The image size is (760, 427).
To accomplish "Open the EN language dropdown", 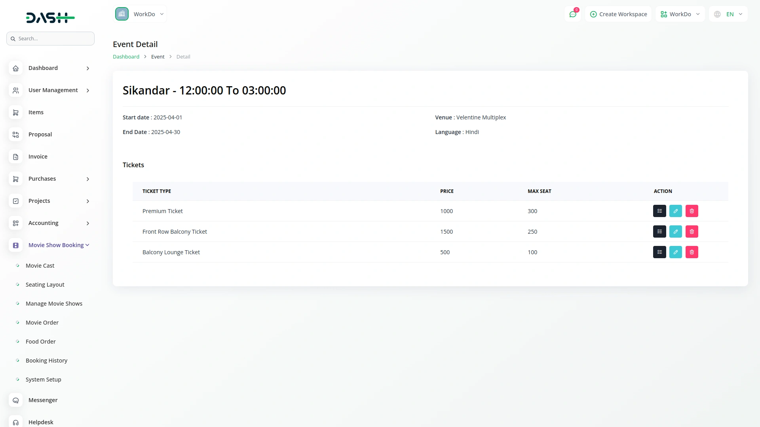I will coord(728,14).
